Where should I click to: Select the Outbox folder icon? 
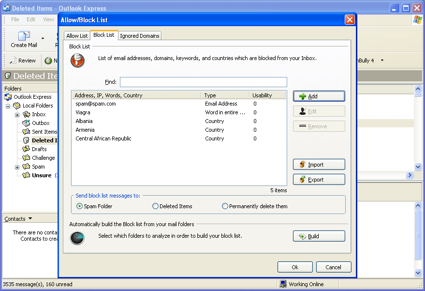tap(26, 123)
